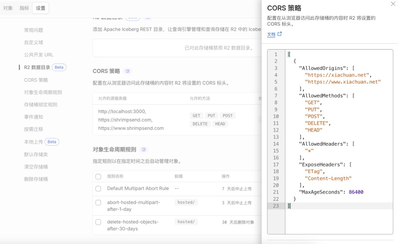Click the 规则名称 column header

click(x=115, y=176)
